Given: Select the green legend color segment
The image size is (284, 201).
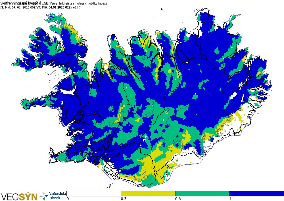Looking at the screenshot, I should 202,194.
